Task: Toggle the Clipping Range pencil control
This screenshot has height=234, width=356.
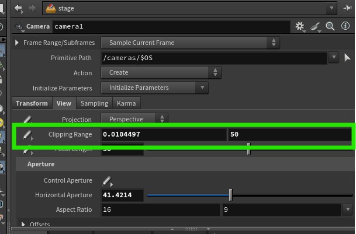Action: (27, 135)
